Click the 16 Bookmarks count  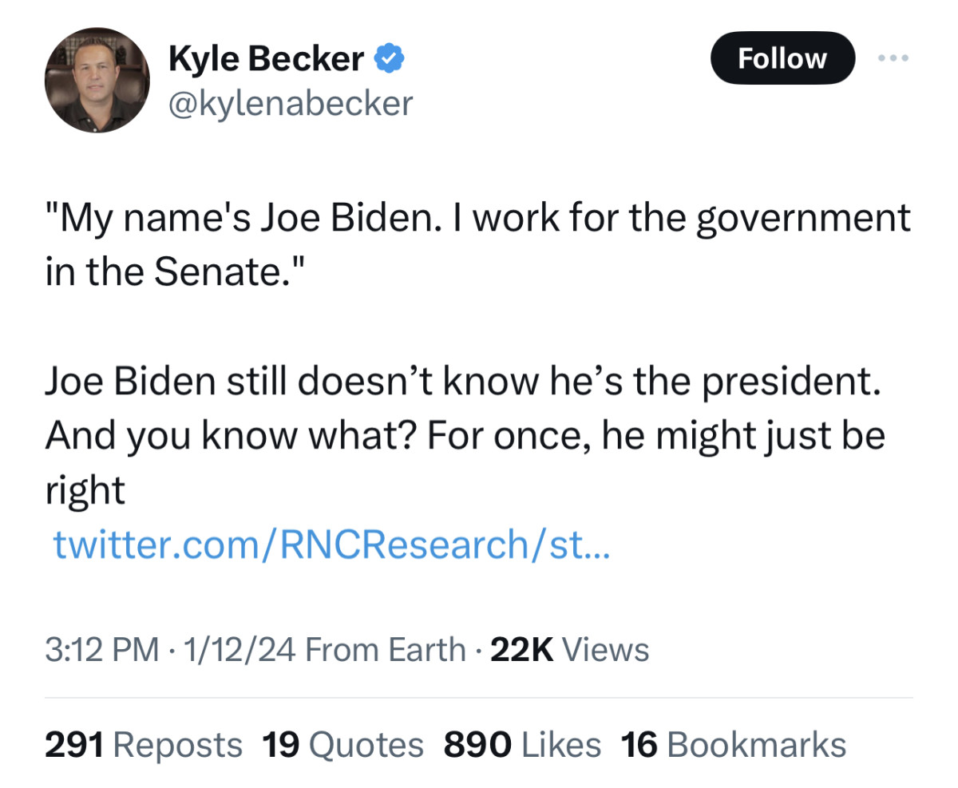(x=733, y=745)
